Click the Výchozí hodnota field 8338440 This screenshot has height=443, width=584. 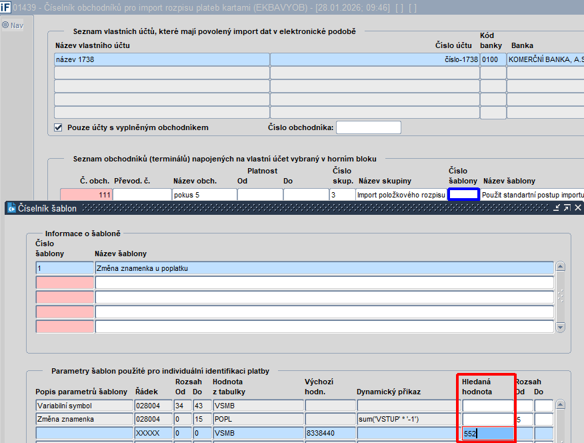coord(329,433)
